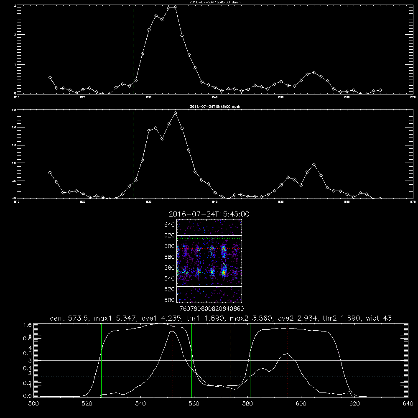Click the highest diamond marker in the dusk plot

[175, 113]
